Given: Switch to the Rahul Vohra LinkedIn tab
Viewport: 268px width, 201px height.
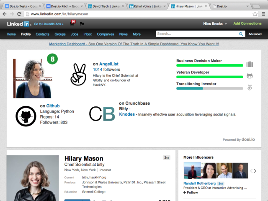Looking at the screenshot, I should click(147, 6).
